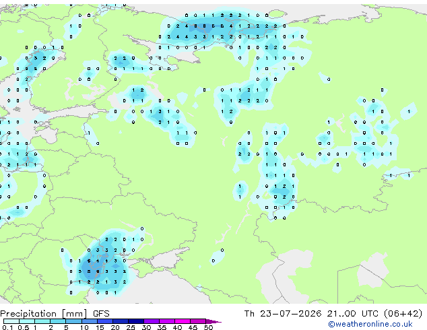Select the 2–5 mm legend color box
This screenshot has height=330, width=427.
click(x=58, y=321)
